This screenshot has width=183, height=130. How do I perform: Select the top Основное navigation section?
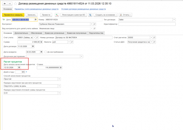8,9
